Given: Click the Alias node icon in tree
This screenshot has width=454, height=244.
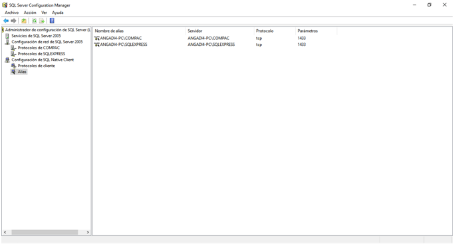Looking at the screenshot, I should tap(13, 72).
